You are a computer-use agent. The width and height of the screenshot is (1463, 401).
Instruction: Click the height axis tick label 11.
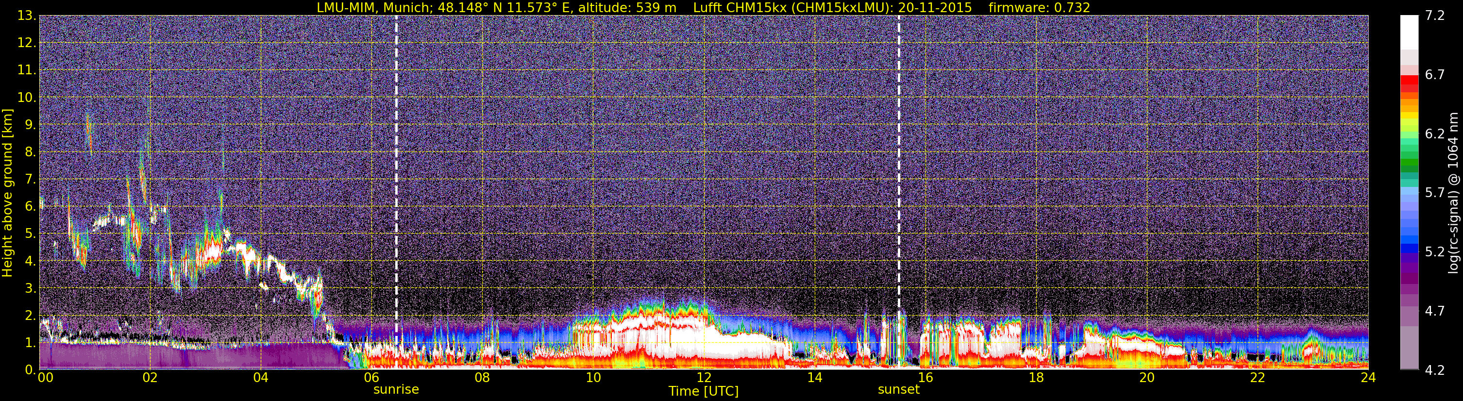(x=27, y=70)
